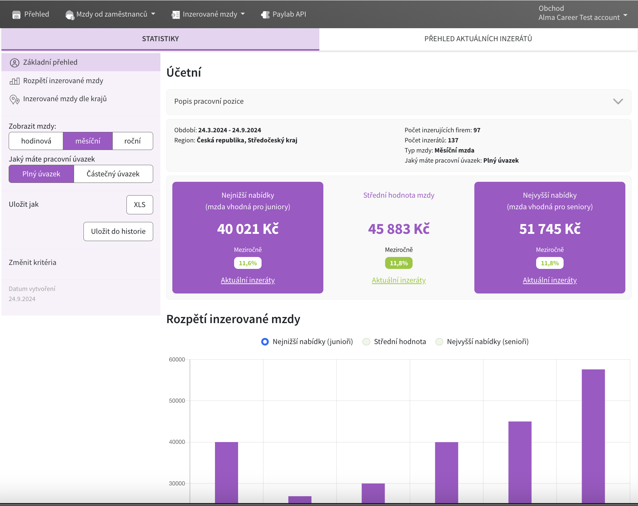Click the bar chart icon for Rozpětí
Viewport: 638px width, 506px height.
14,81
